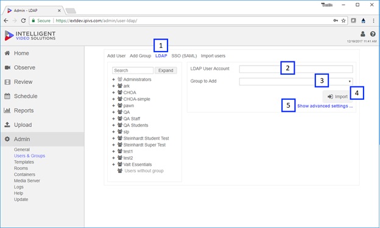Open the Templates admin link
380x228 pixels.
24,162
